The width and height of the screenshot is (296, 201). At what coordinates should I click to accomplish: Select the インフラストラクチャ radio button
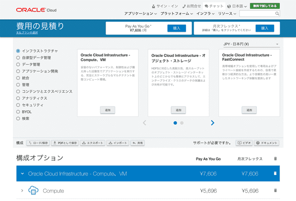[x=18, y=51]
